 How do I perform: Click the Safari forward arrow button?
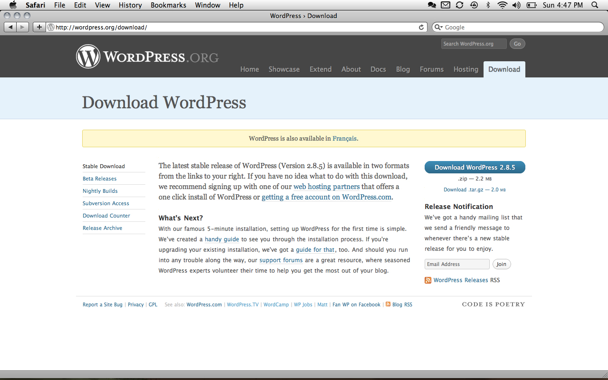point(22,27)
